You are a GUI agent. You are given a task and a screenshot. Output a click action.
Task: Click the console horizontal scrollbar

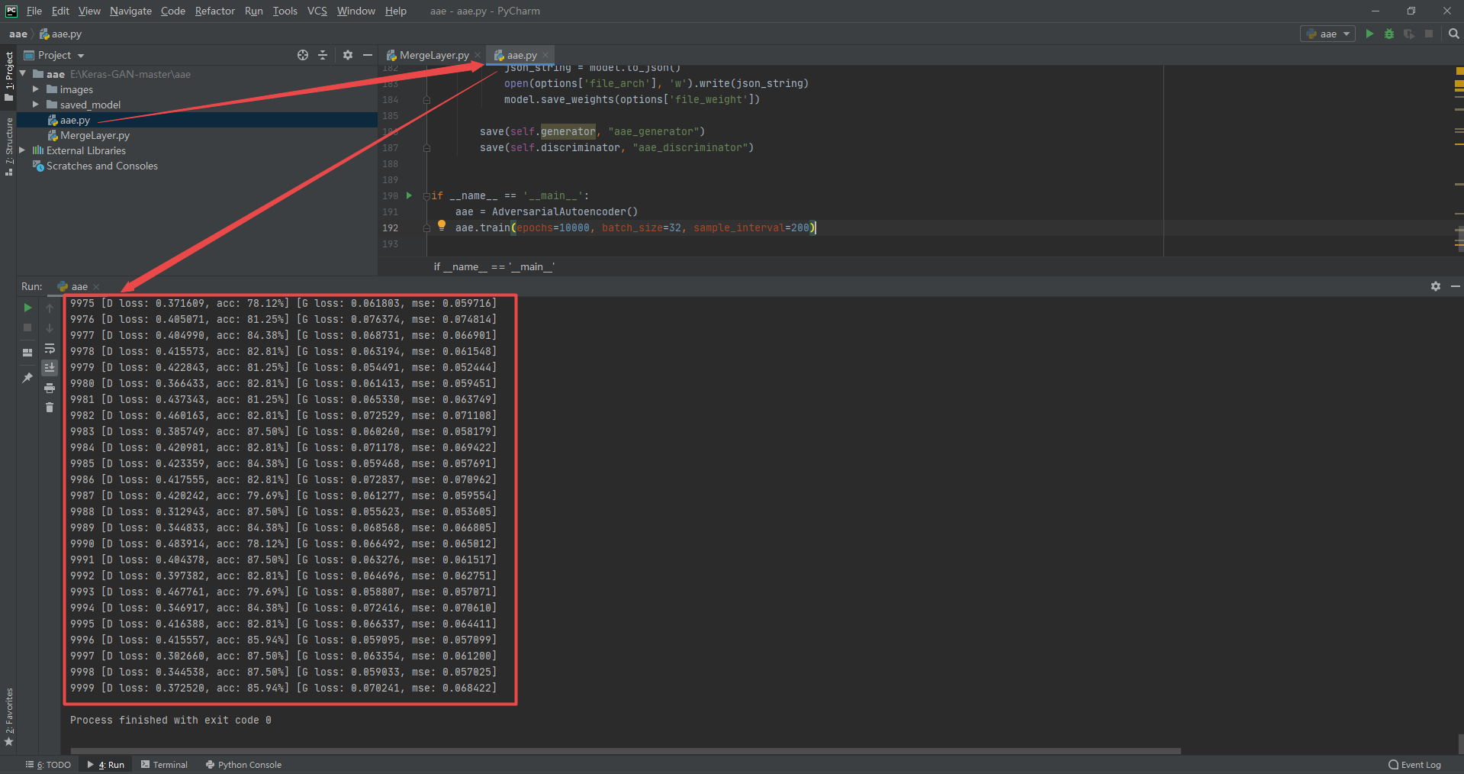[625, 751]
